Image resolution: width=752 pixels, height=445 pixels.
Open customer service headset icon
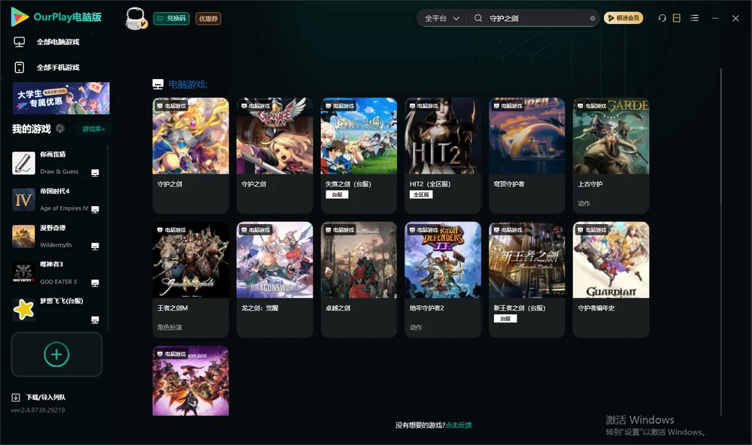coord(662,18)
